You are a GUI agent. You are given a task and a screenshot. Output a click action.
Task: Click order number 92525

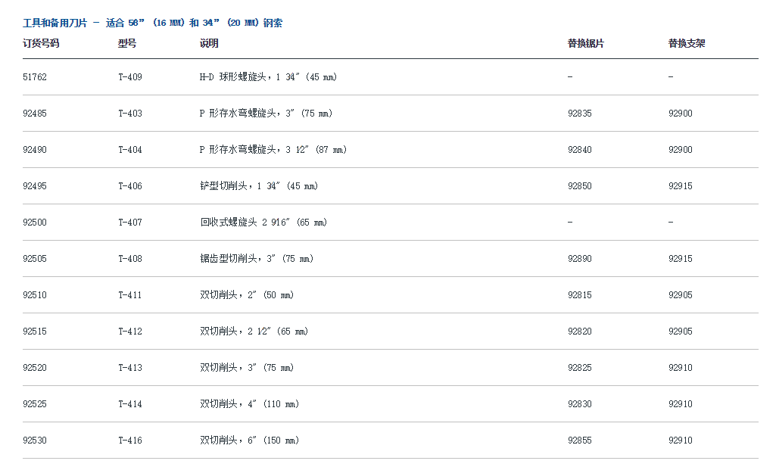click(35, 404)
